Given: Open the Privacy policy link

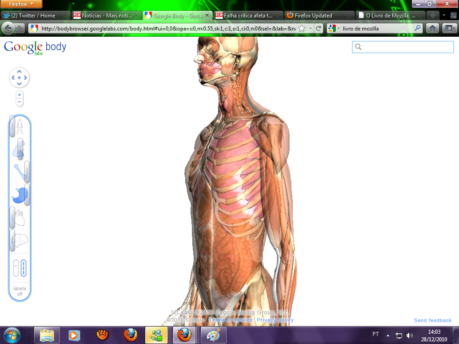Looking at the screenshot, I should [x=275, y=320].
